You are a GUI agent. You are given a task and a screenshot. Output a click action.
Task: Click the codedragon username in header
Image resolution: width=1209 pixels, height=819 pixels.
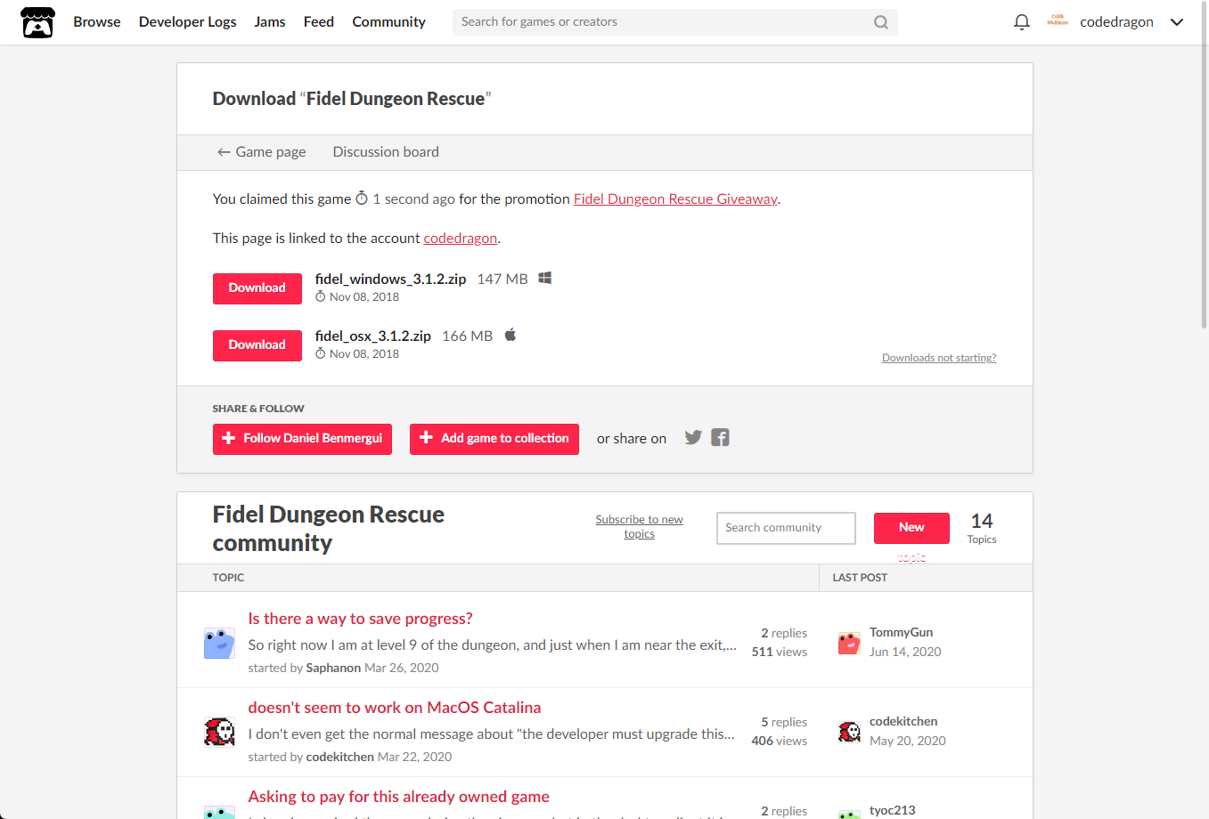coord(1116,22)
